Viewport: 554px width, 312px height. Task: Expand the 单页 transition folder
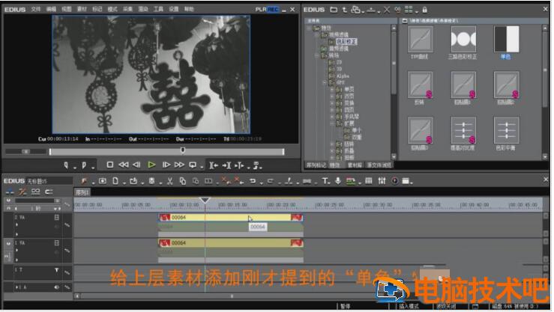[332, 90]
